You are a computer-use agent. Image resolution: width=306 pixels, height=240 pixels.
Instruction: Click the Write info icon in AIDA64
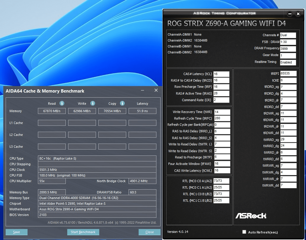coord(93,103)
